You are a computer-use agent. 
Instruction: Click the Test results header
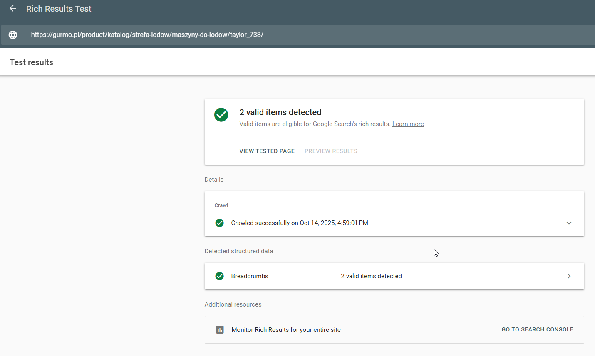tap(32, 62)
